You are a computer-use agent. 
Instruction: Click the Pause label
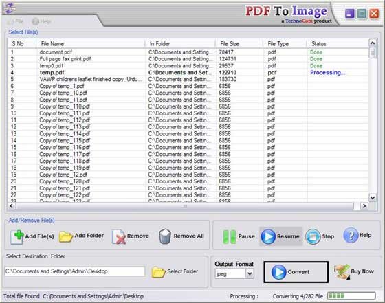pos(246,236)
